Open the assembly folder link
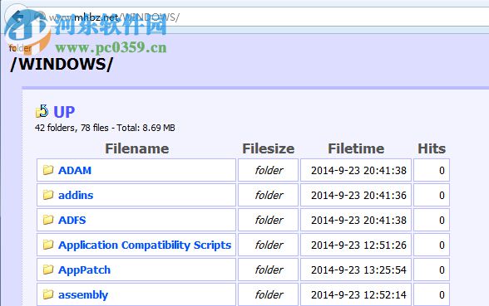 tap(83, 295)
